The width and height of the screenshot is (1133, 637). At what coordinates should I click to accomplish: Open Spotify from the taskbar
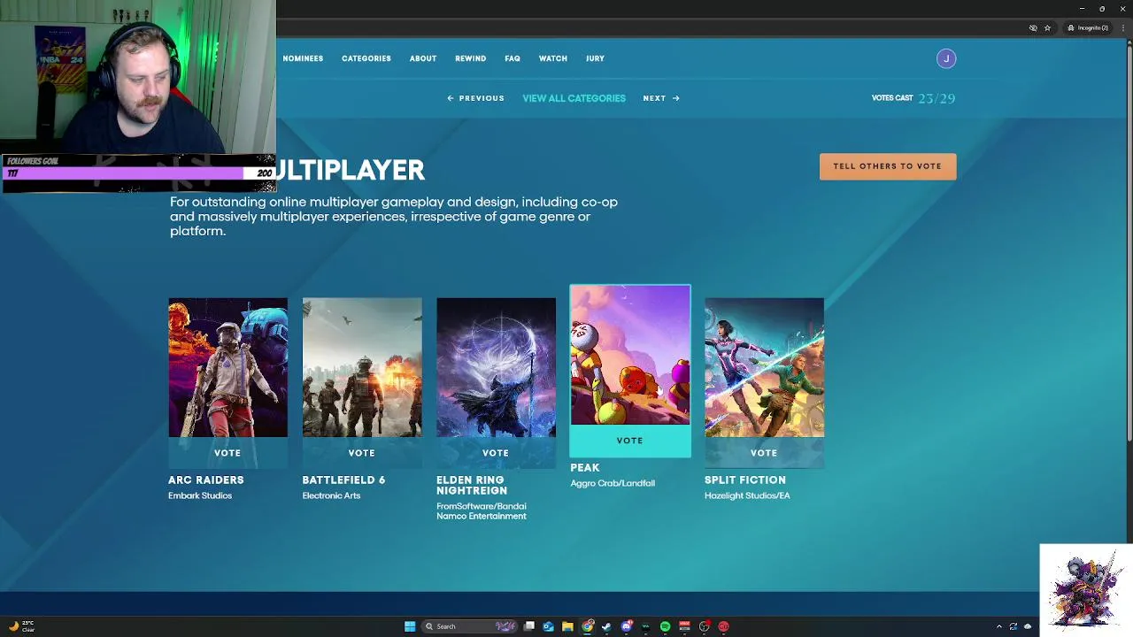pos(665,626)
